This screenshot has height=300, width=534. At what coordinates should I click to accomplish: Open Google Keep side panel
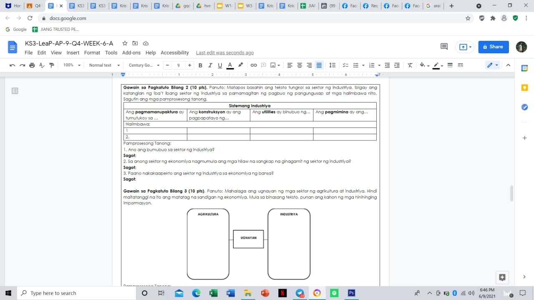pyautogui.click(x=525, y=87)
